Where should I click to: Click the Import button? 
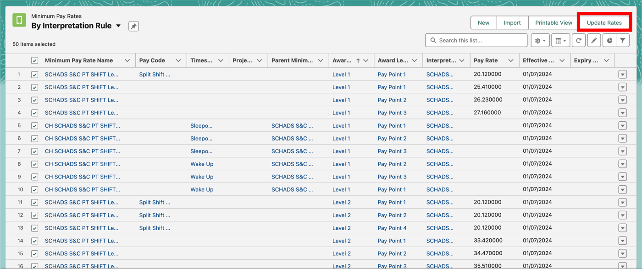512,22
